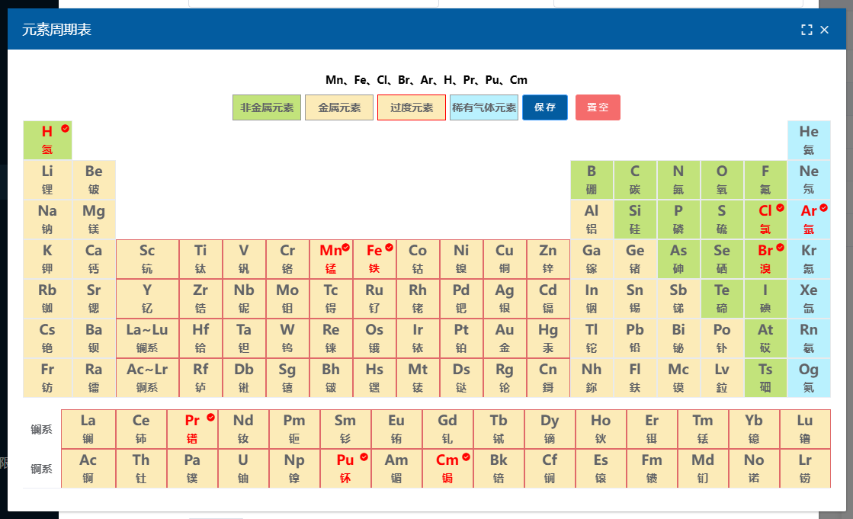Select the O oxygen cell
This screenshot has height=519, width=853.
coord(722,180)
